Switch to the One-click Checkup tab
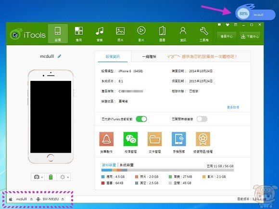This screenshot has height=209, width=279. tap(149, 57)
